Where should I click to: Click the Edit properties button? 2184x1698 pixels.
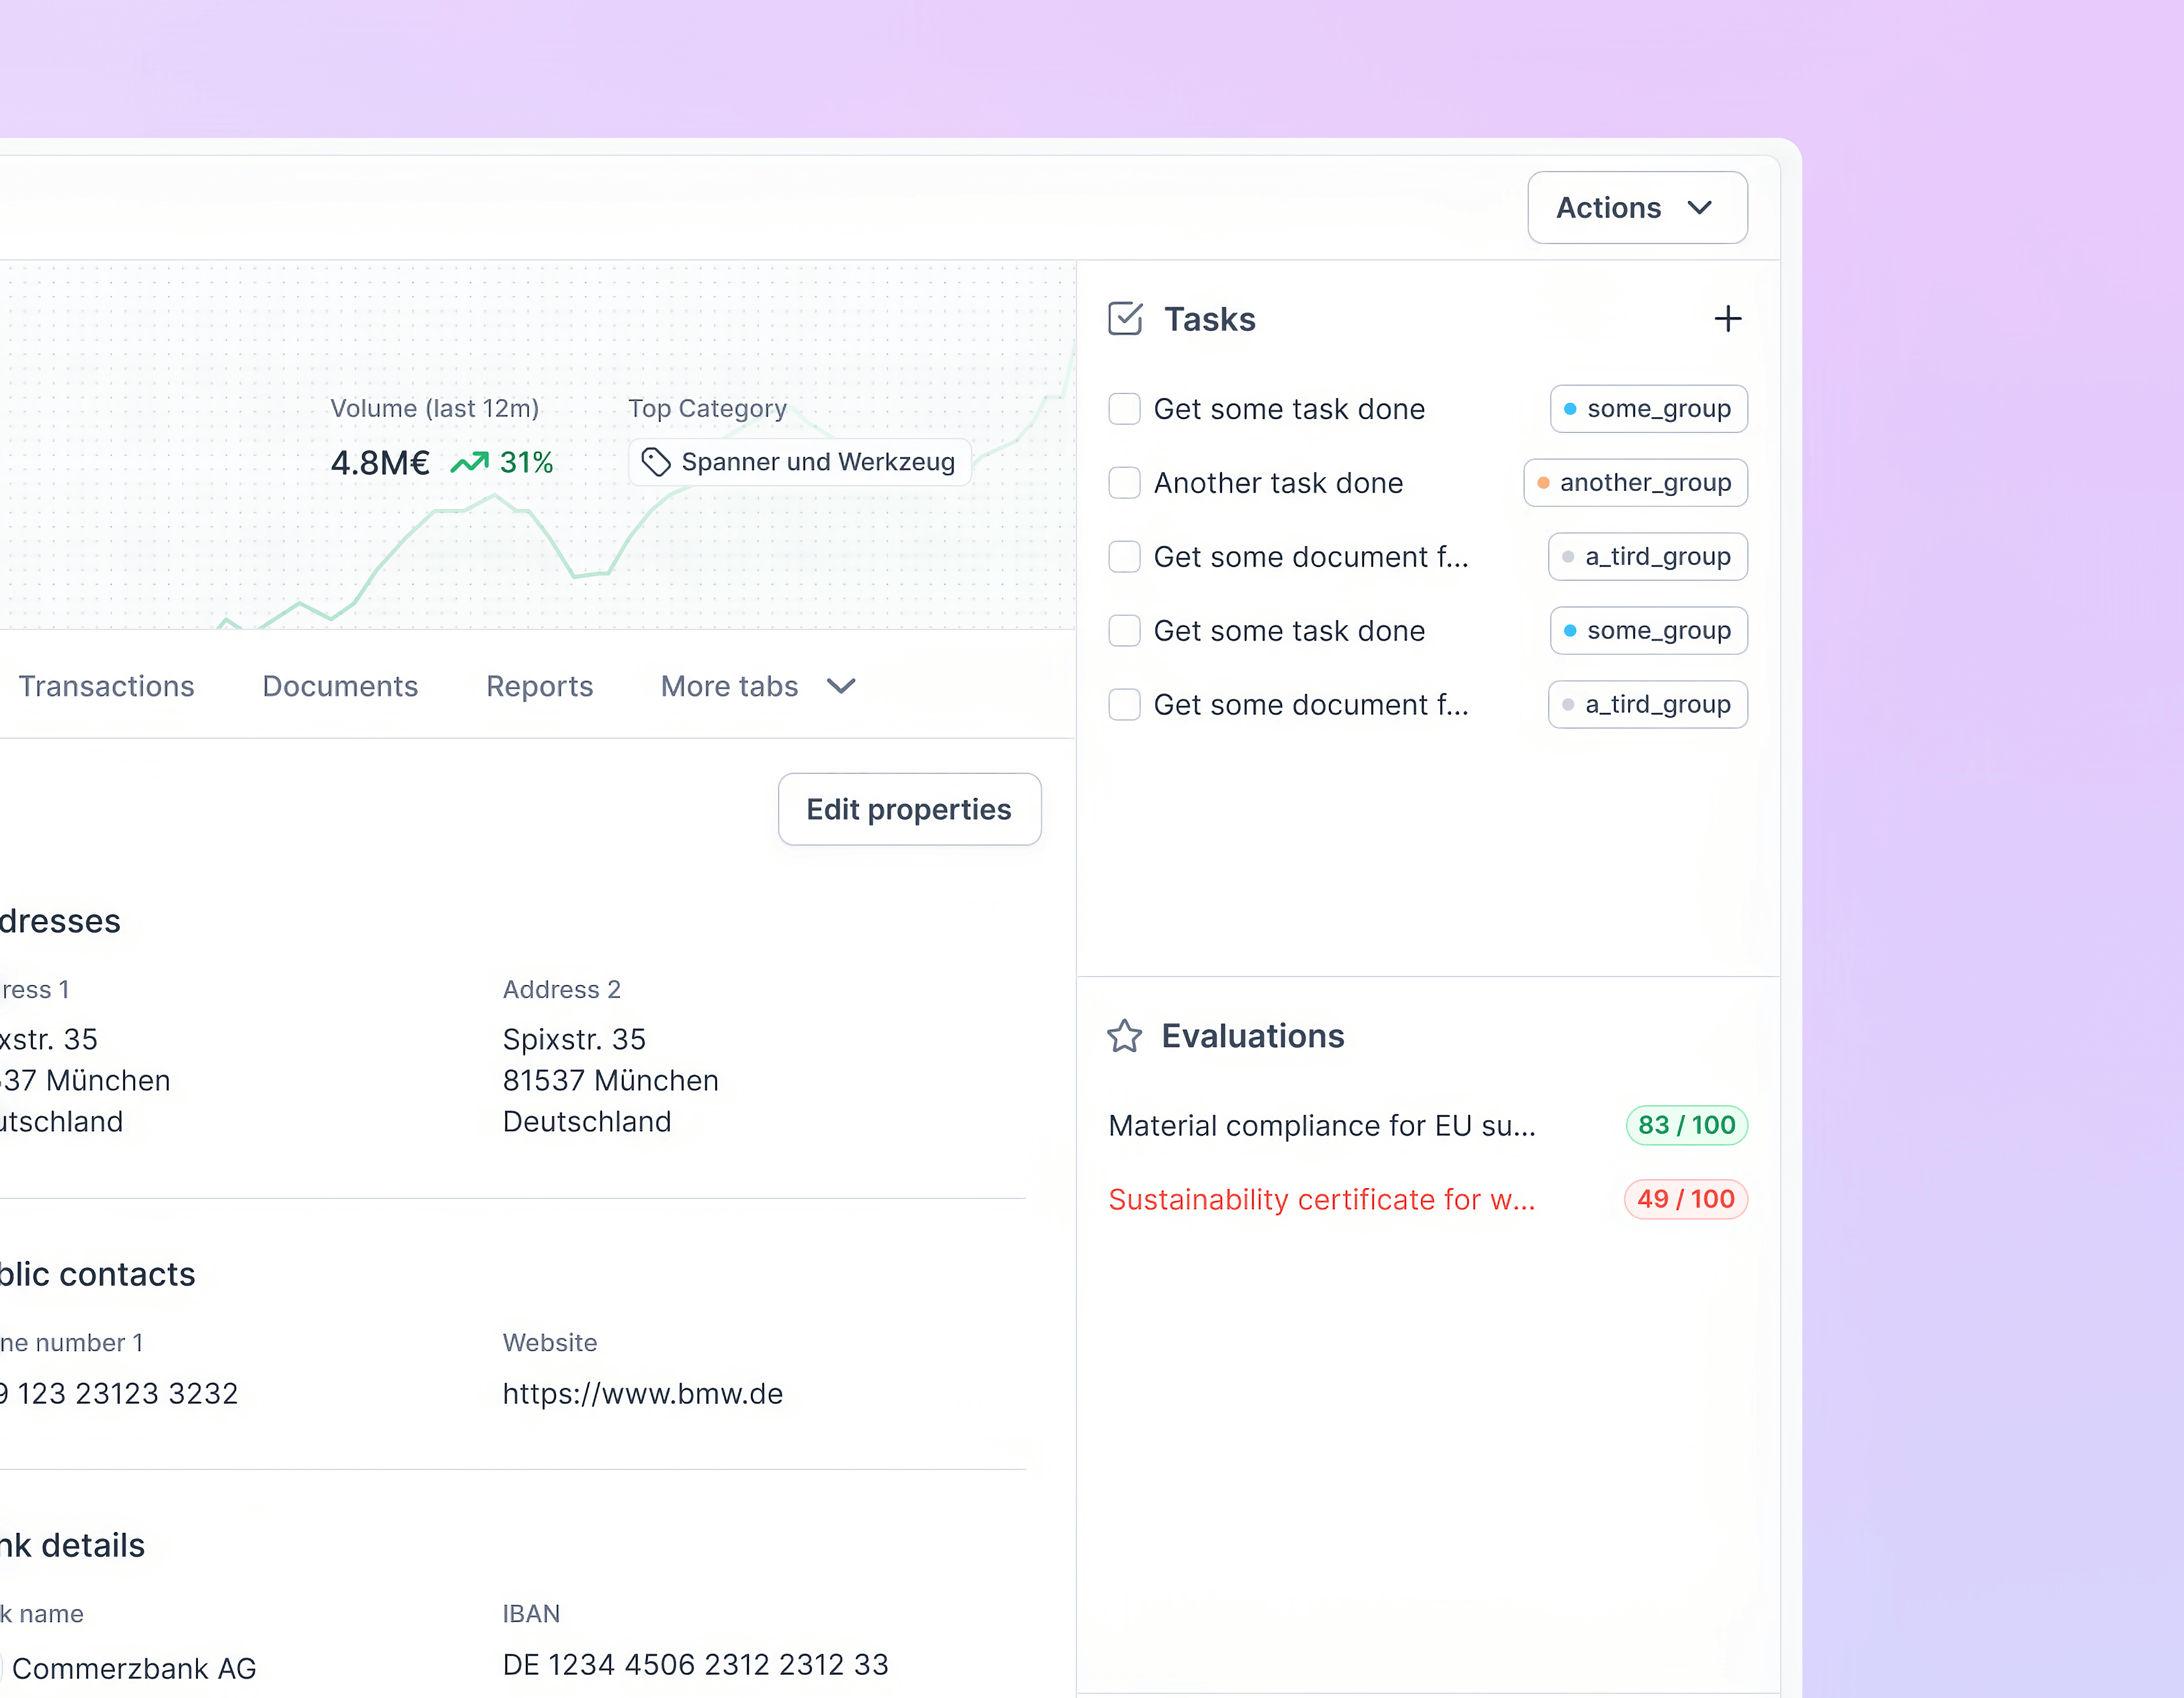(909, 809)
